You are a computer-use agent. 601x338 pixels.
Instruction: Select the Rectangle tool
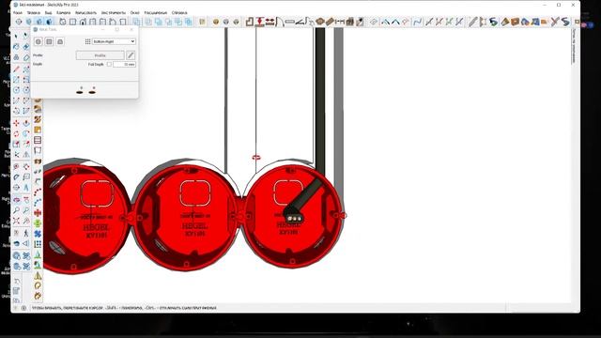(16, 80)
